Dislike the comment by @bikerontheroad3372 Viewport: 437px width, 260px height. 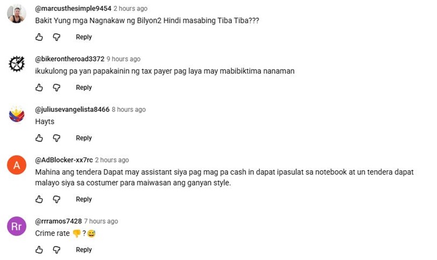click(57, 87)
